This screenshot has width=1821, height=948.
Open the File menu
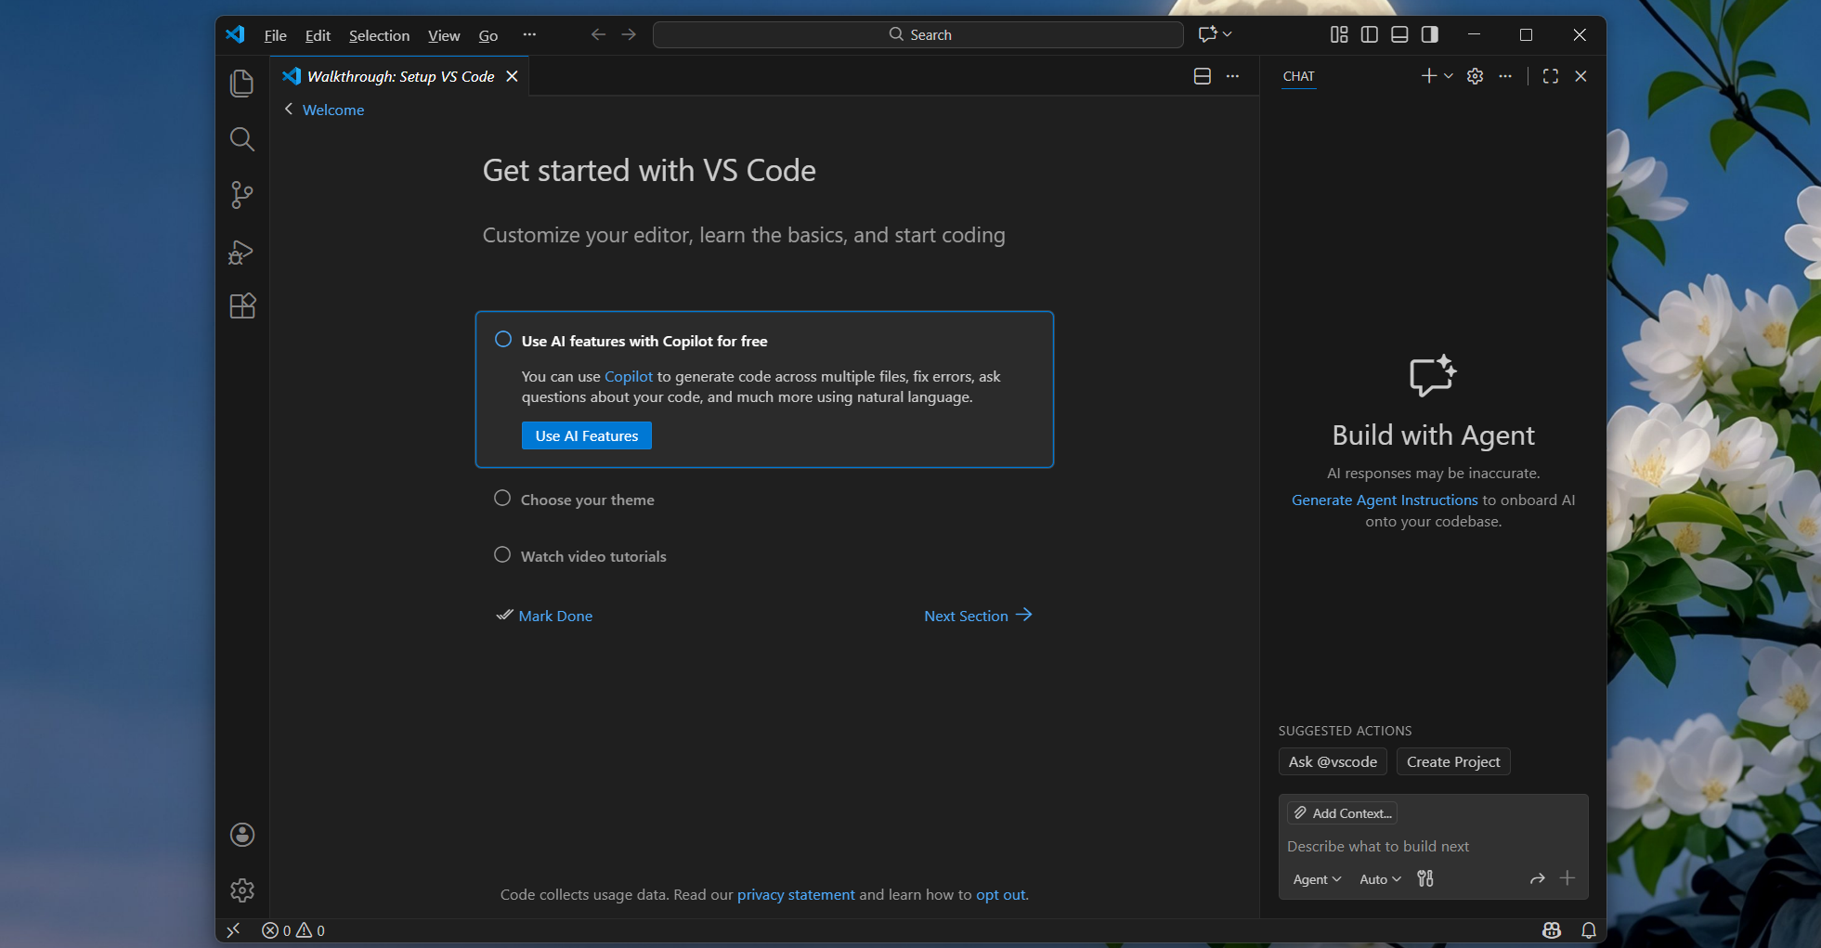click(x=276, y=35)
